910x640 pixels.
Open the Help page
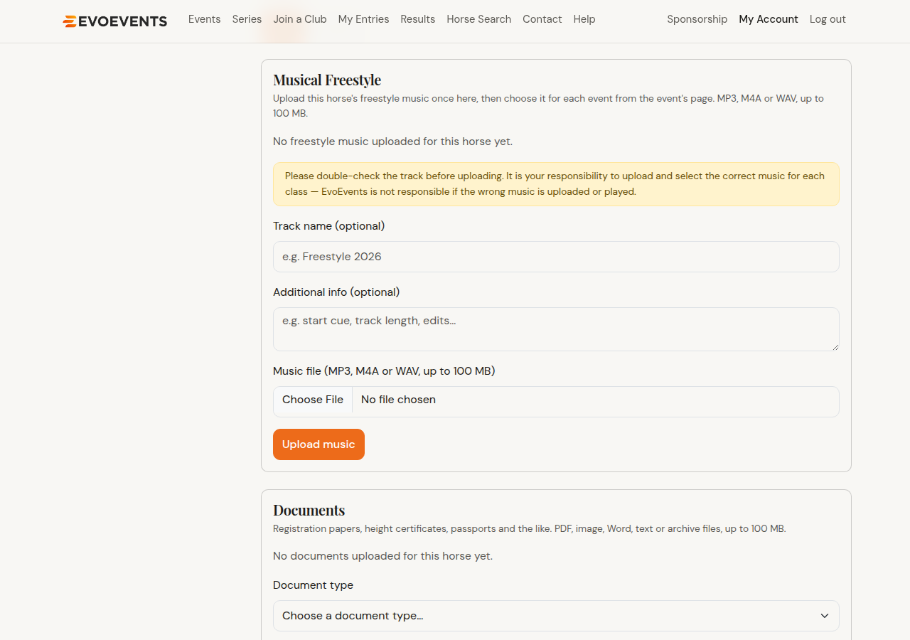(584, 19)
